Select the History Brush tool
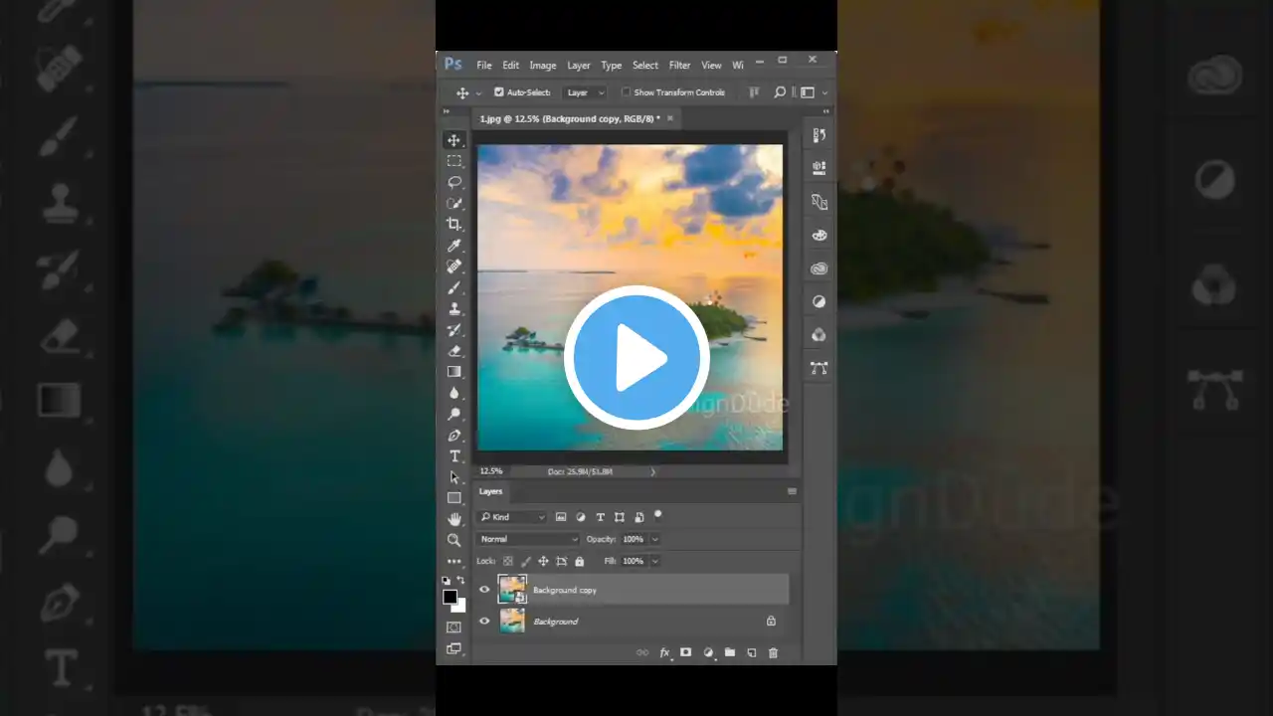Image resolution: width=1273 pixels, height=716 pixels. (455, 329)
